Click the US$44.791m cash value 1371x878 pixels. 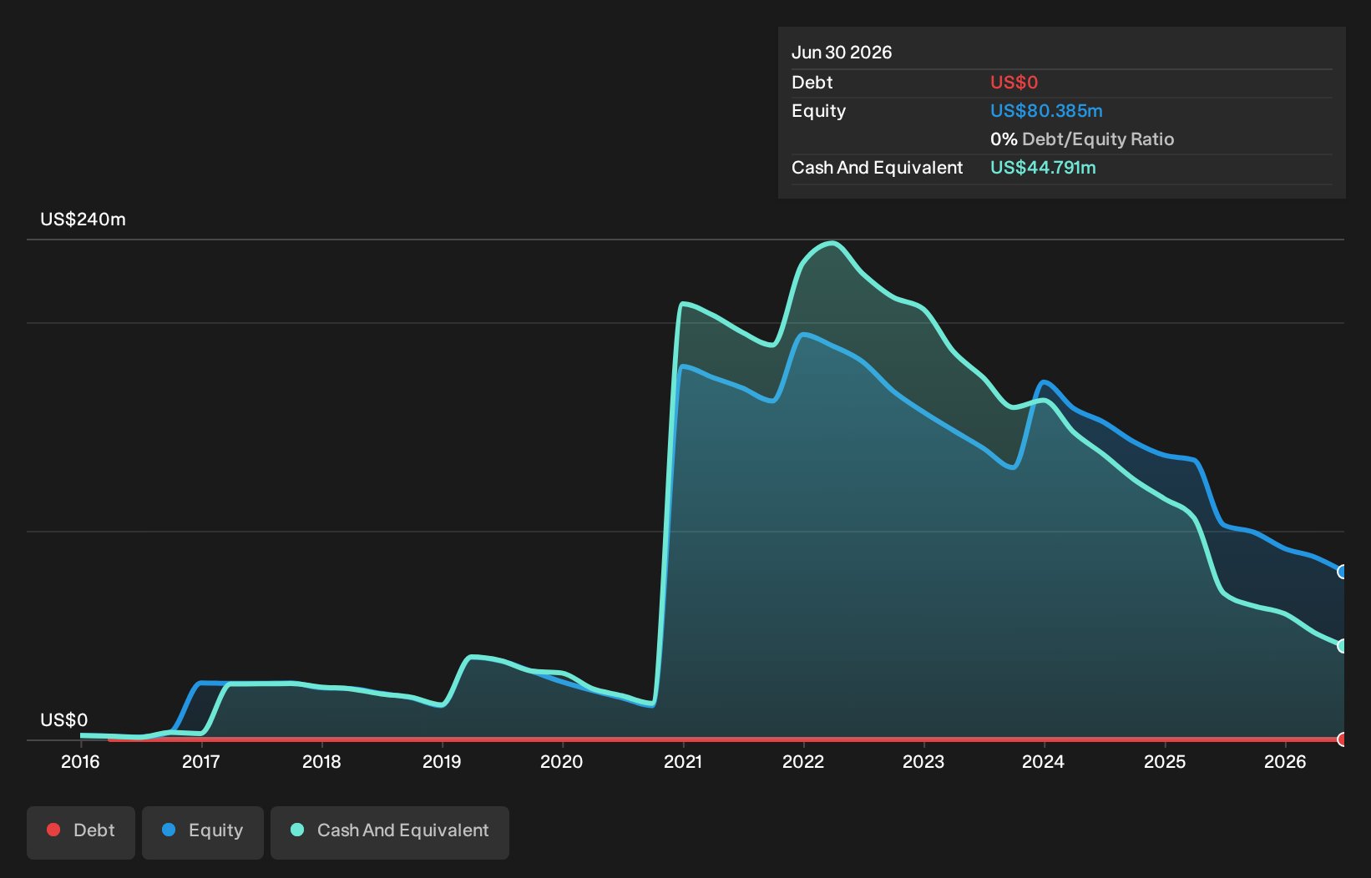coord(1043,168)
